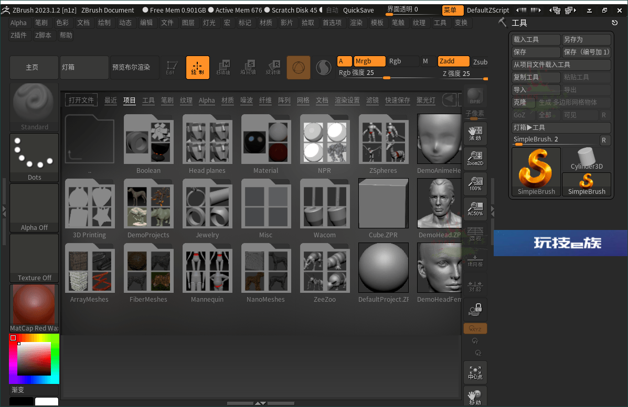Open the Texture Off picker

point(34,258)
